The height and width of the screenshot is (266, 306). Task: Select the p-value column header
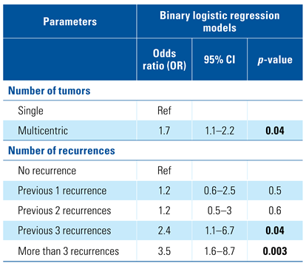click(275, 60)
